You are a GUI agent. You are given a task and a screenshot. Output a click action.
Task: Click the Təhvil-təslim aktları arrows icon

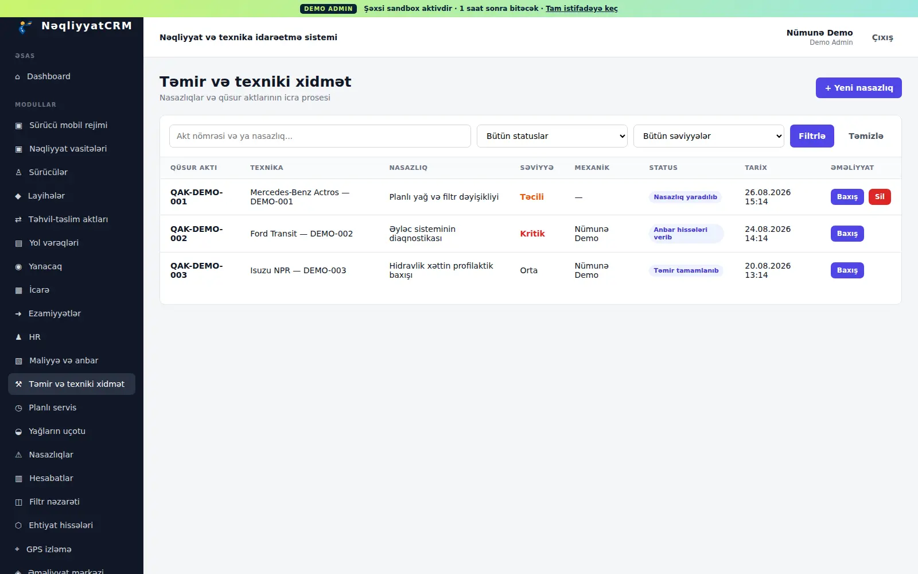tap(18, 220)
